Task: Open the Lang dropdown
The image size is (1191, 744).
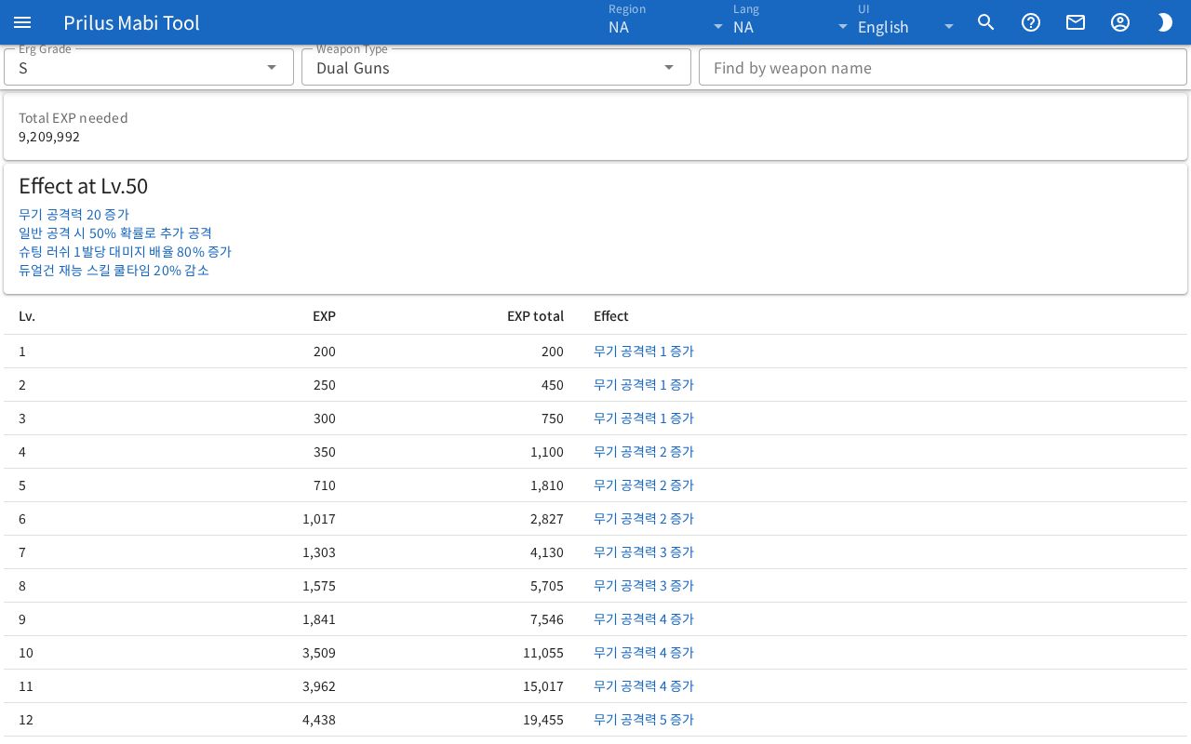Action: click(x=792, y=22)
